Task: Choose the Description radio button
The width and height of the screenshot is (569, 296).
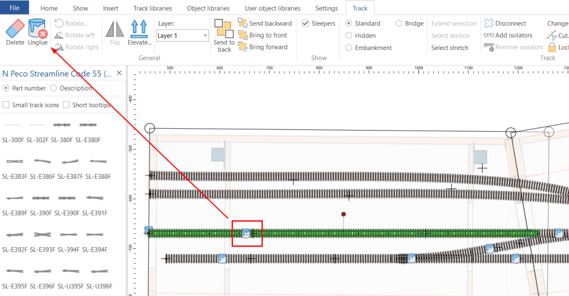Action: point(54,88)
